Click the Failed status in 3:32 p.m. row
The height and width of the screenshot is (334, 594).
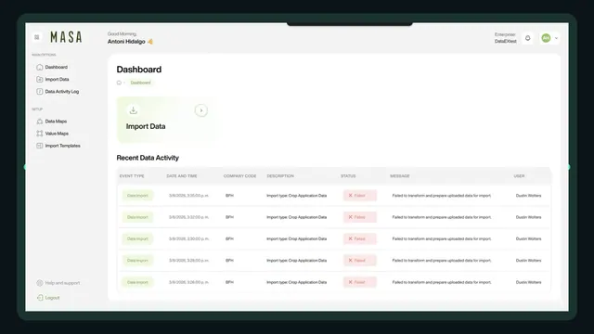pos(360,217)
